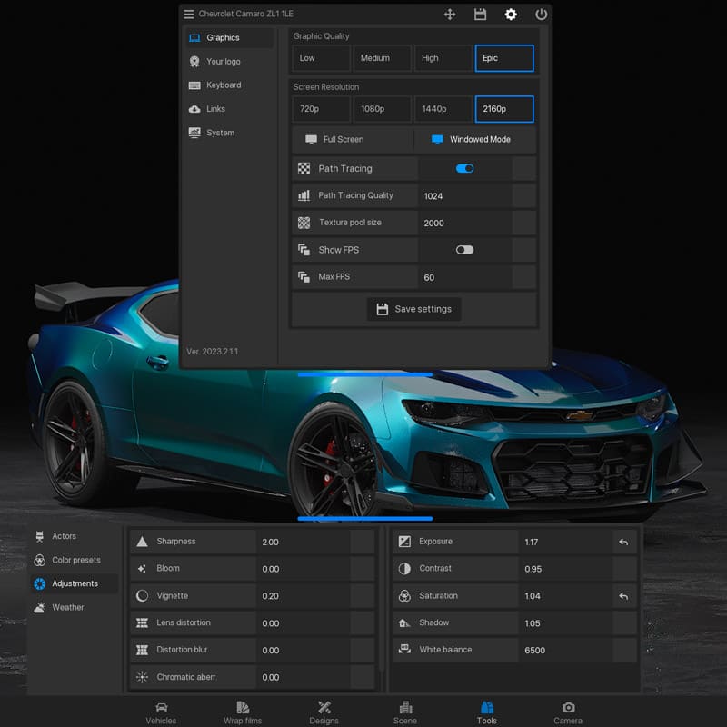Edit the Vignette value 0.20
This screenshot has width=727, height=727.
pos(304,596)
